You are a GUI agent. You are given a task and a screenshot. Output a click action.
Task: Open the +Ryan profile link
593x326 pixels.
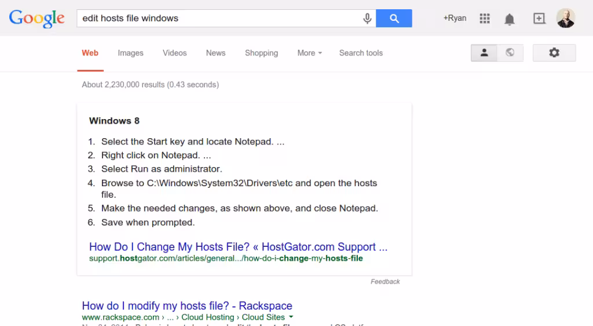455,18
